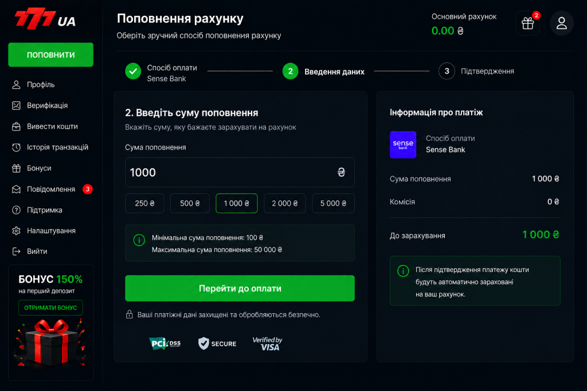This screenshot has height=391, width=587.
Task: Click the PCI DSS badge
Action: (x=165, y=343)
